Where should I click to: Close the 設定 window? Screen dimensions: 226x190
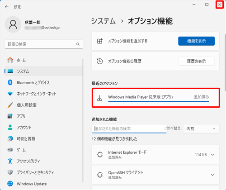pos(220,5)
